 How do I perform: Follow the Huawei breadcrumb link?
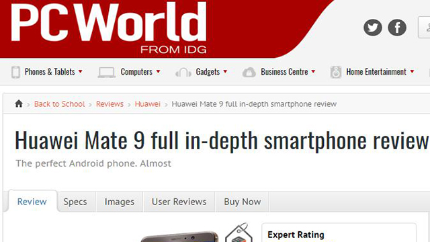(148, 104)
